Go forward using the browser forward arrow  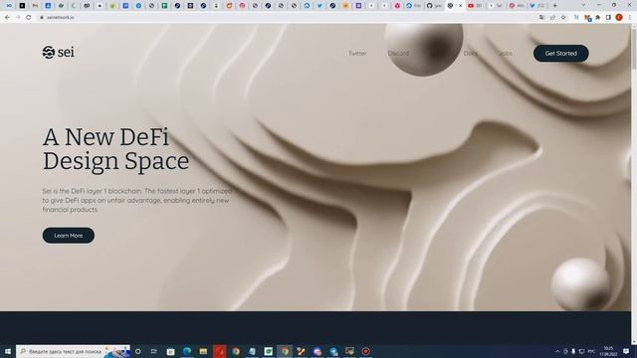coord(18,18)
